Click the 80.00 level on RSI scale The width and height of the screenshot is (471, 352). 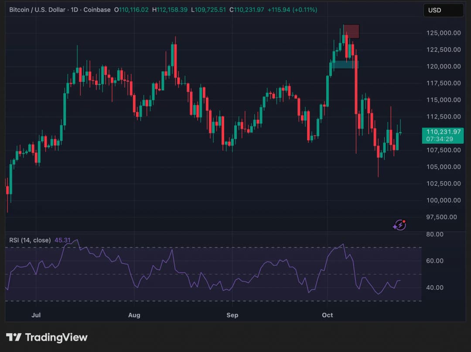click(435, 234)
